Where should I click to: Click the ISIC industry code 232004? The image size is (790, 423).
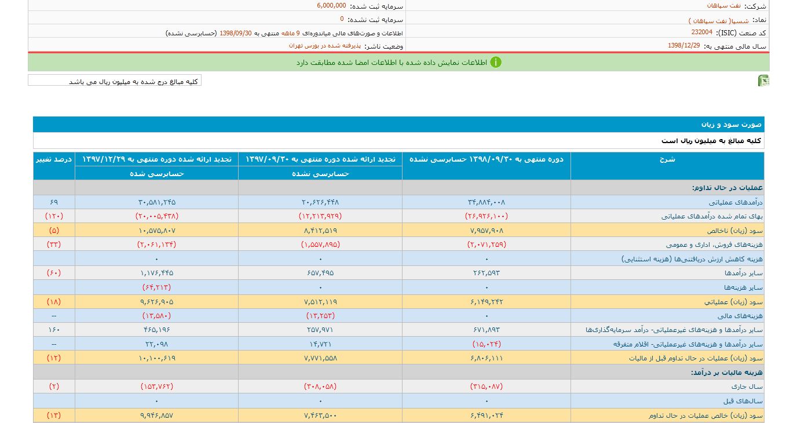702,32
